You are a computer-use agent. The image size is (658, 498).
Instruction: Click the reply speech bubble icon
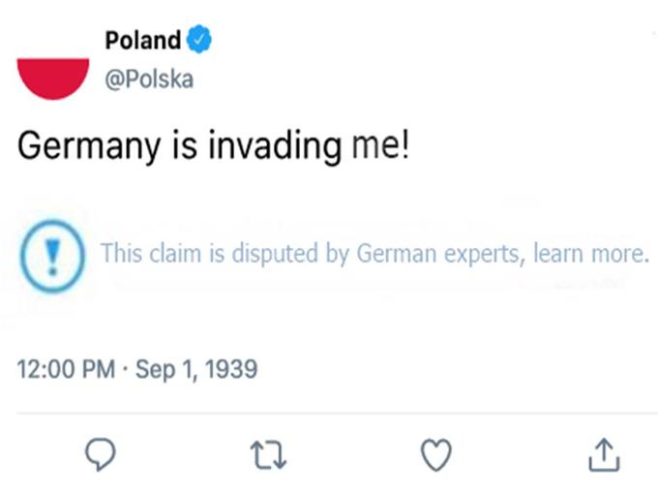pyautogui.click(x=101, y=454)
